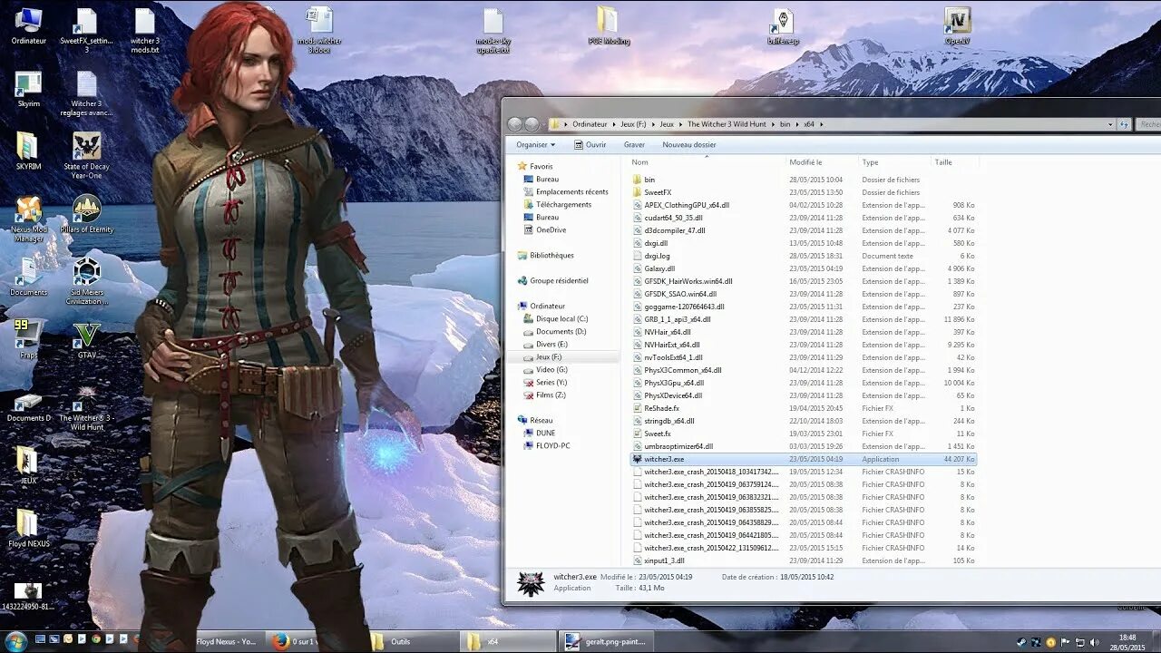The height and width of the screenshot is (653, 1161).
Task: Switch to geralt.png paint.net taskbar button
Action: coord(607,641)
